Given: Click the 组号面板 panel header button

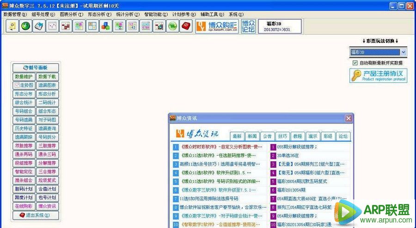Looking at the screenshot, I should [36, 68].
